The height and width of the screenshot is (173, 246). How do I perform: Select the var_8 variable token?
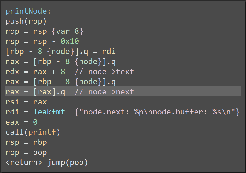point(68,31)
